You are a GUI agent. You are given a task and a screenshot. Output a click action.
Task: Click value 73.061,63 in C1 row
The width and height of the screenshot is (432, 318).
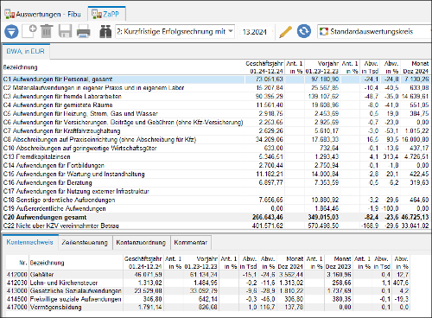pos(269,79)
